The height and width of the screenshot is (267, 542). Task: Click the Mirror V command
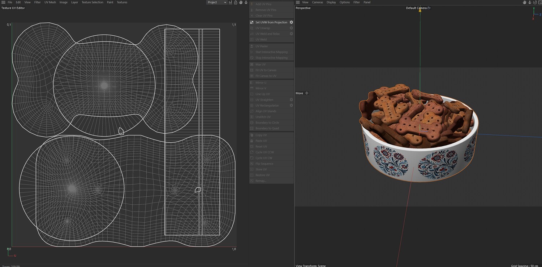click(271, 88)
